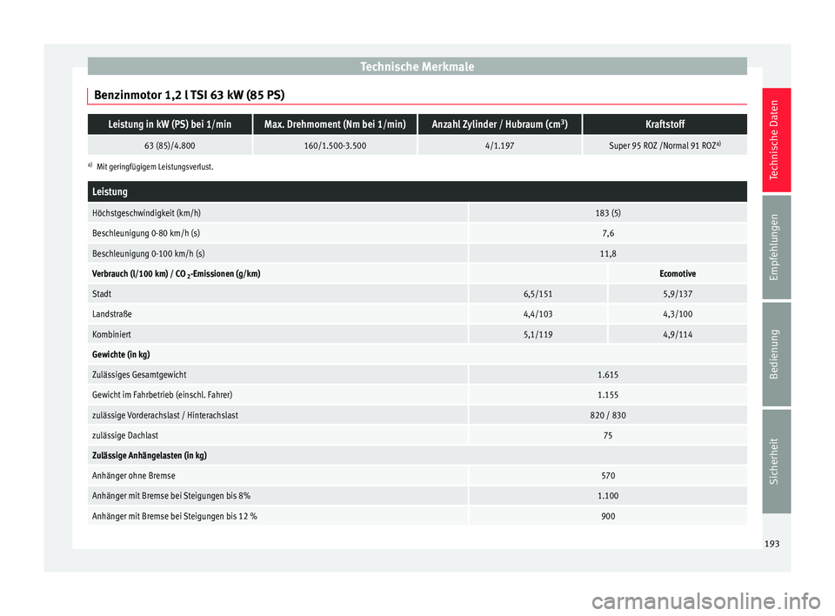Select the Kombiniert consumption value 5,1/119
Viewport: 835px width, 616px height.
[x=538, y=335]
